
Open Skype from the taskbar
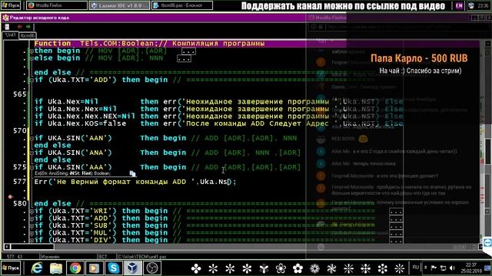click(x=113, y=268)
